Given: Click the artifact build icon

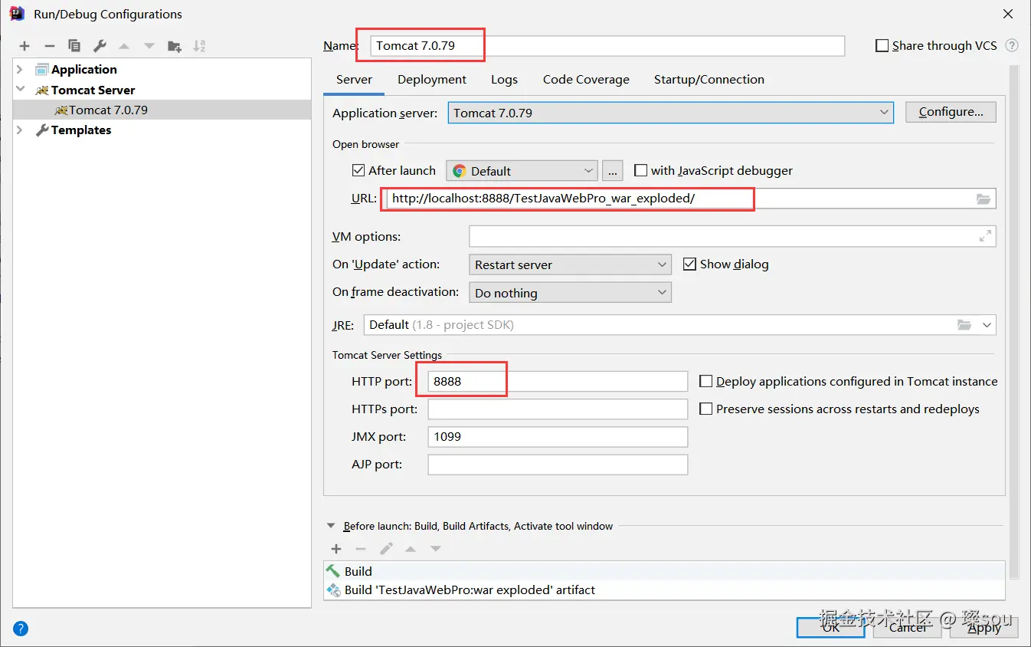Looking at the screenshot, I should [x=333, y=590].
